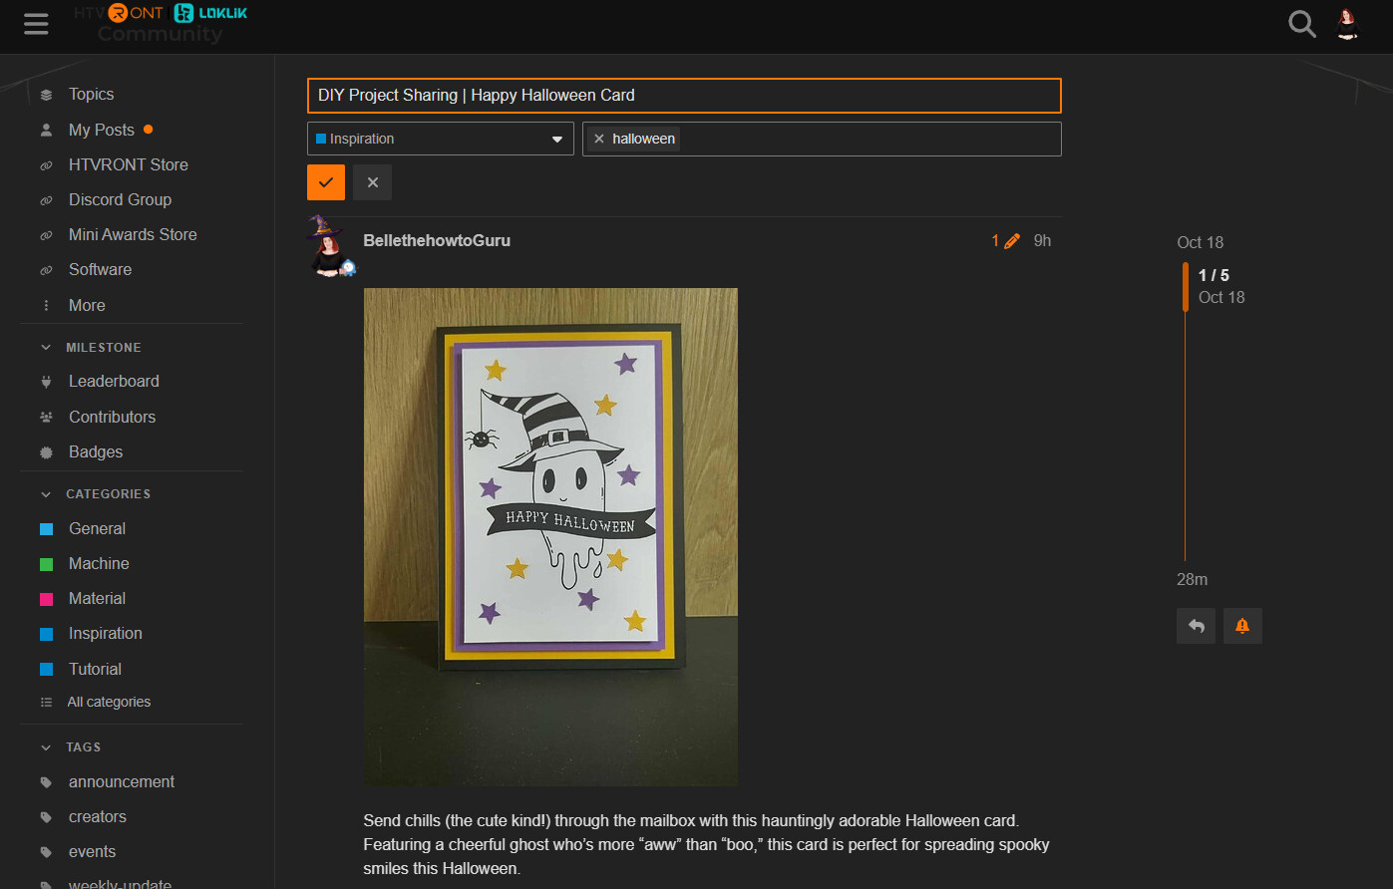Open the HTVRONT Store link
Image resolution: width=1393 pixels, height=889 pixels.
click(x=128, y=164)
